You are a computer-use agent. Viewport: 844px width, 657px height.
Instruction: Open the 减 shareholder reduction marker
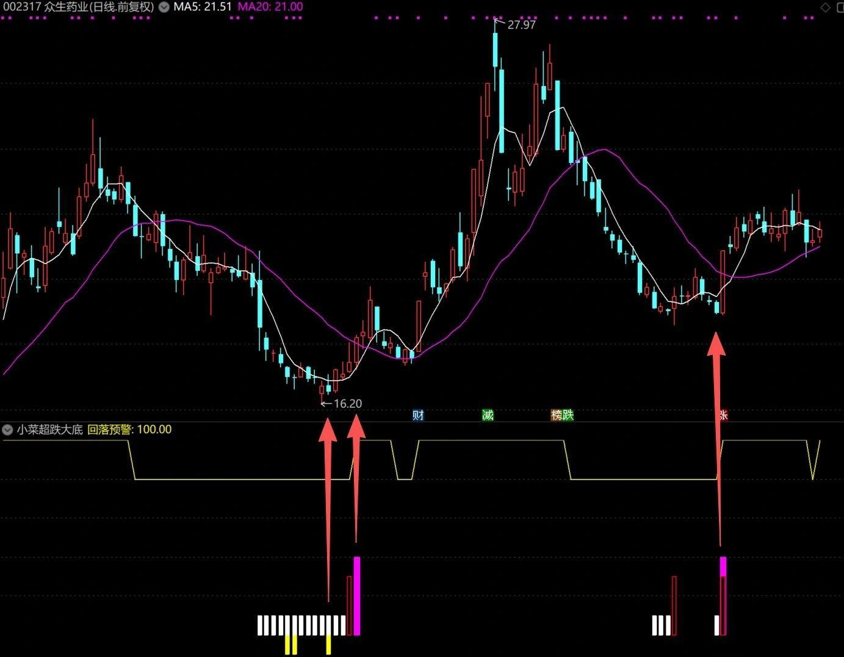pyautogui.click(x=488, y=415)
